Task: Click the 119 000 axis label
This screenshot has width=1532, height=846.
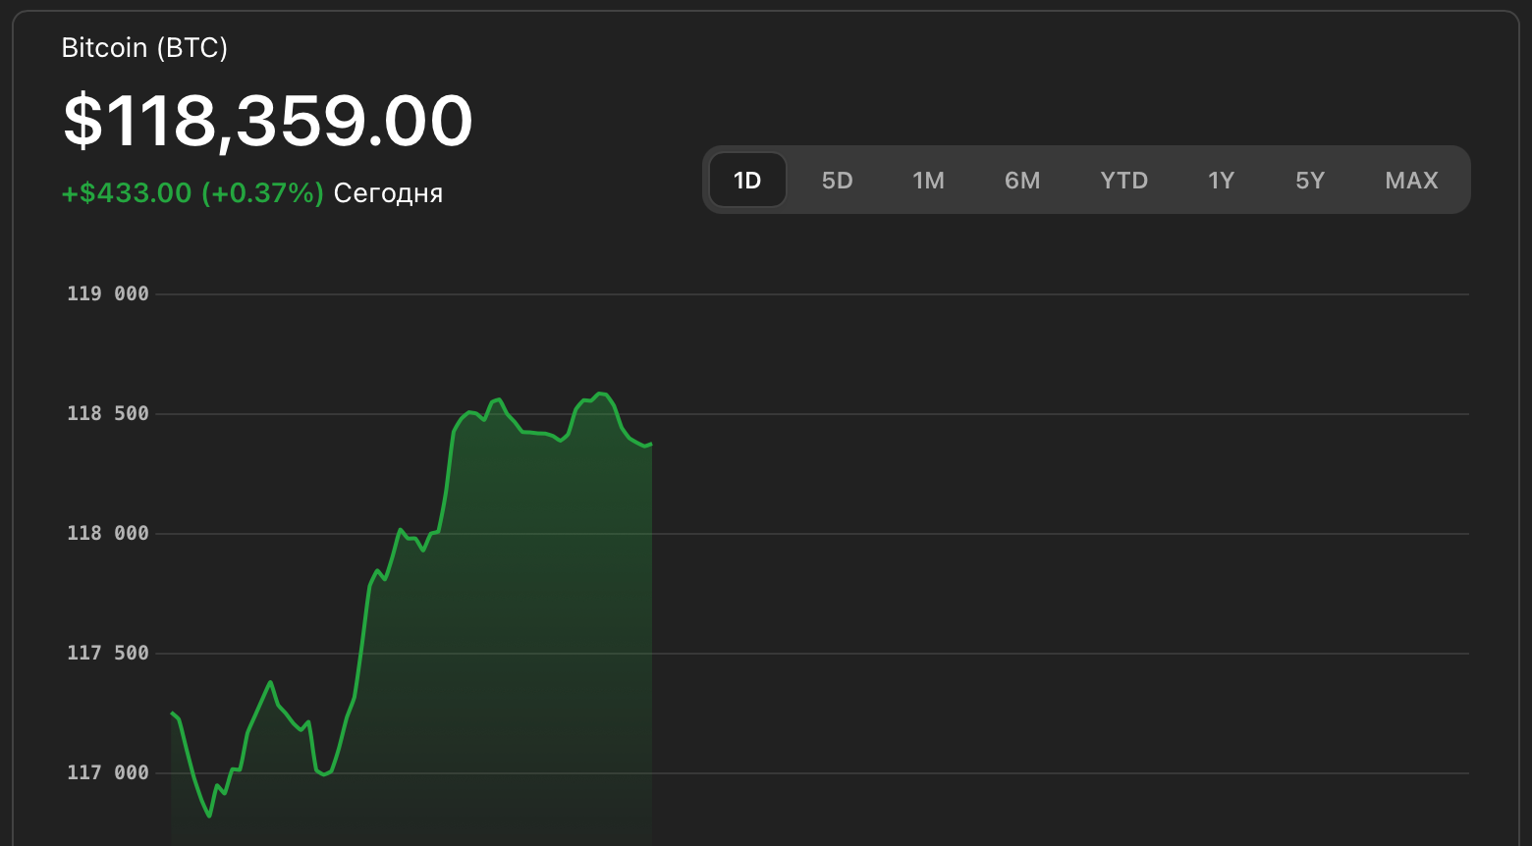Action: point(108,293)
